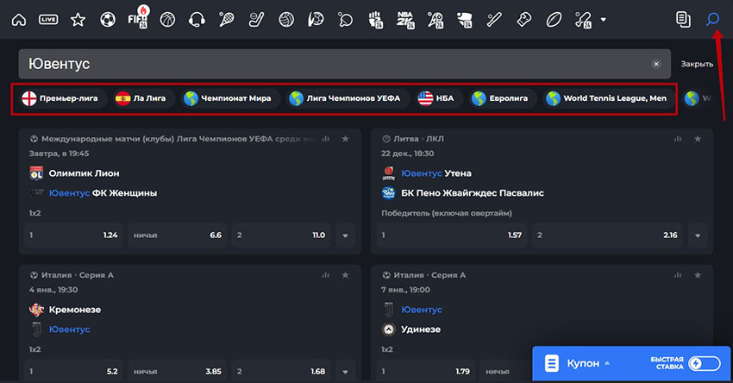Viewport: 733px width, 383px height.
Task: Clear the Ювентус search field text
Action: tap(656, 64)
